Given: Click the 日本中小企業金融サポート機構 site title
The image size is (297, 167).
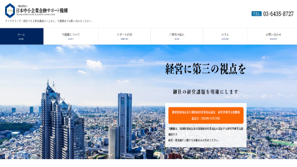Looking at the screenshot, I should pos(42,10).
